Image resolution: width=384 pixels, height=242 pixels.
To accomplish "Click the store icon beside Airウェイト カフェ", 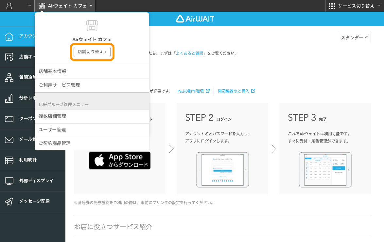I will point(42,6).
